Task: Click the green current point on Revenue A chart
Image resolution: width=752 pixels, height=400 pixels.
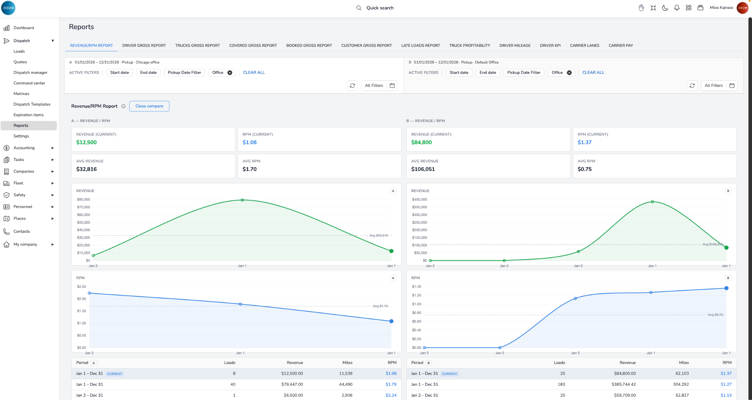Action: (391, 251)
